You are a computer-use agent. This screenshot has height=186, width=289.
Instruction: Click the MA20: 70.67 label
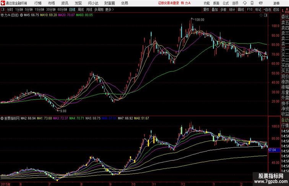(67, 15)
